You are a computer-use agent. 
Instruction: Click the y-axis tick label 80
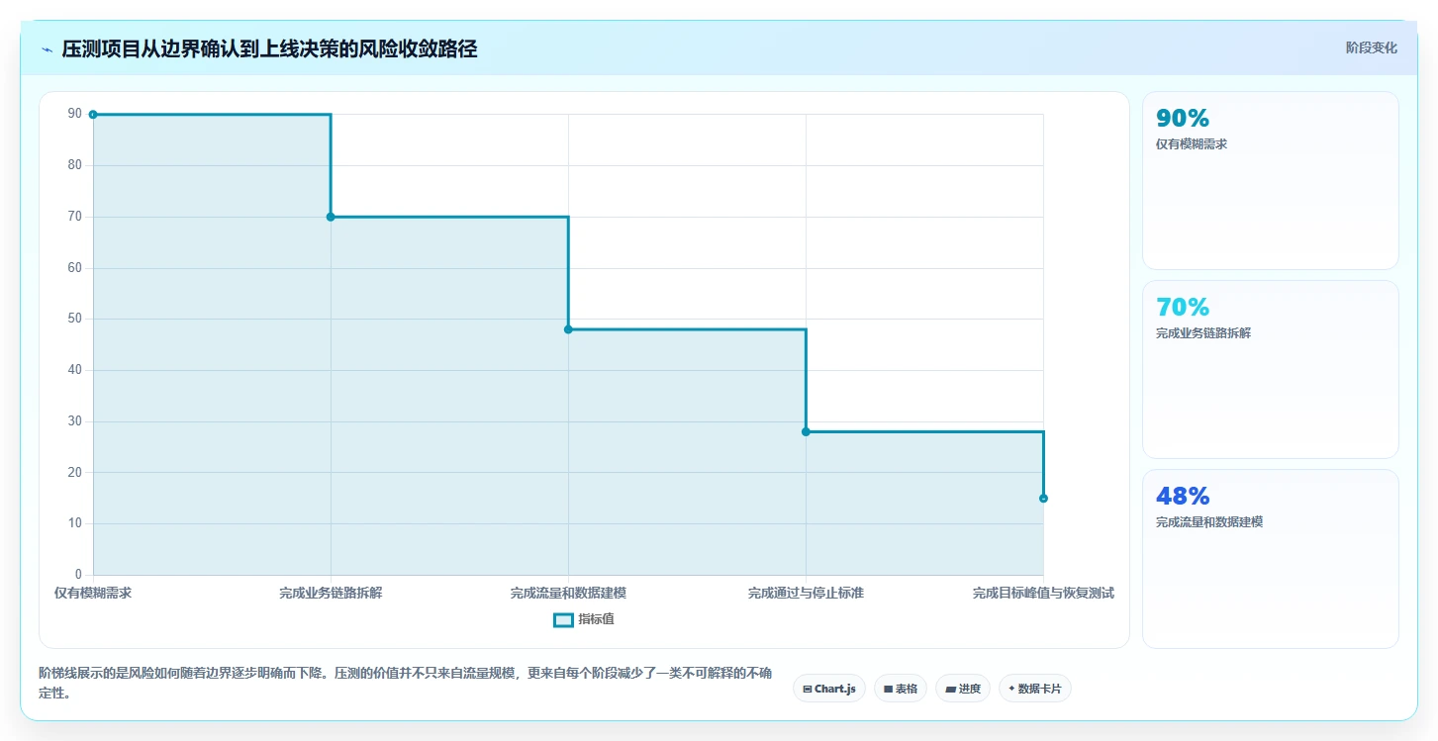(75, 165)
